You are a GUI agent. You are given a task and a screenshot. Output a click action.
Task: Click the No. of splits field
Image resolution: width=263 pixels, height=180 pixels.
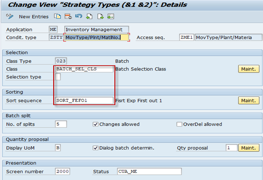(x=61, y=124)
